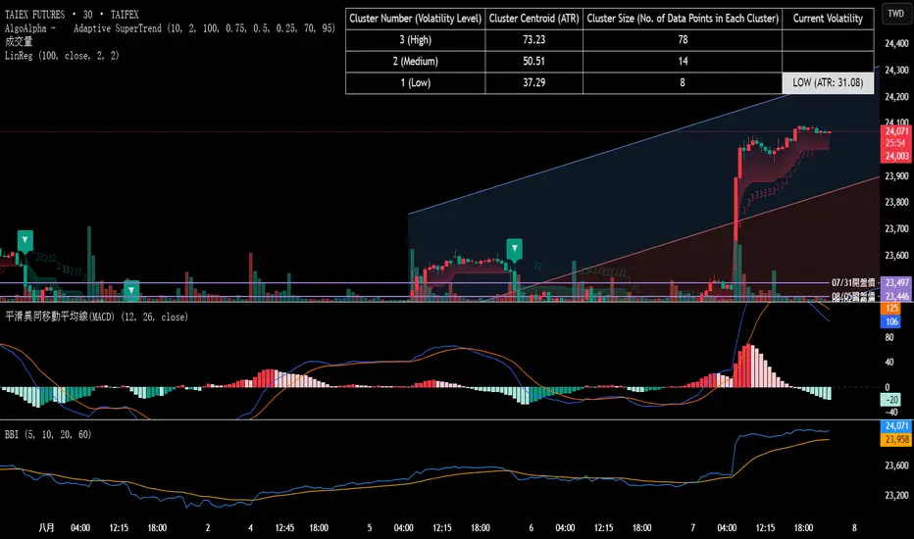Image resolution: width=914 pixels, height=539 pixels.
Task: Click the orange 125 MACD value label
Action: pyautogui.click(x=890, y=309)
